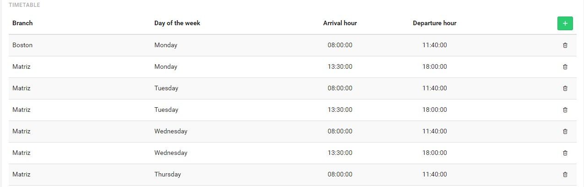Viewport: 584px width, 187px height.
Task: Click the 13:30:00 arrival on Wednesday
Action: [x=340, y=153]
